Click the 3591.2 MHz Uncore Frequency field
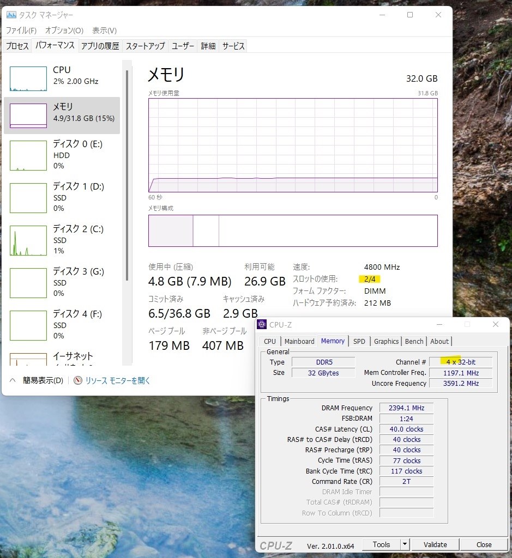The height and width of the screenshot is (558, 512). (461, 383)
